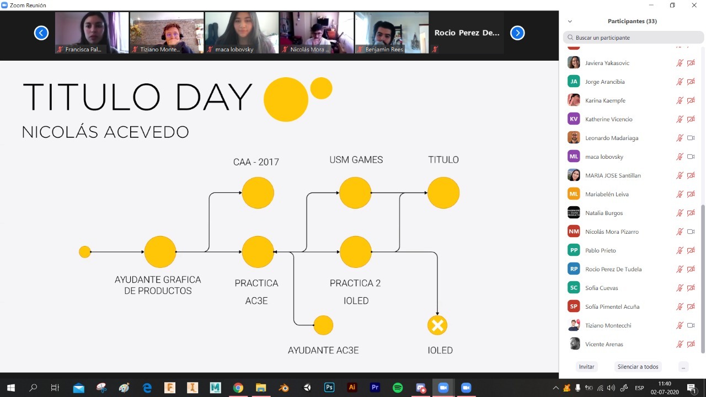
Task: Select Nicolás Mora Pizarro in participants list
Action: coord(612,232)
